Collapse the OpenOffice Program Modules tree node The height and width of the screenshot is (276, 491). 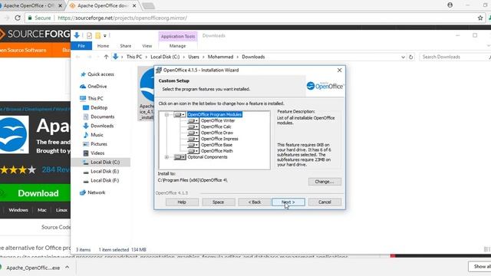click(167, 114)
